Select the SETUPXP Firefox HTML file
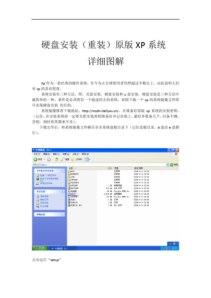211x298 pixels. coord(73,197)
